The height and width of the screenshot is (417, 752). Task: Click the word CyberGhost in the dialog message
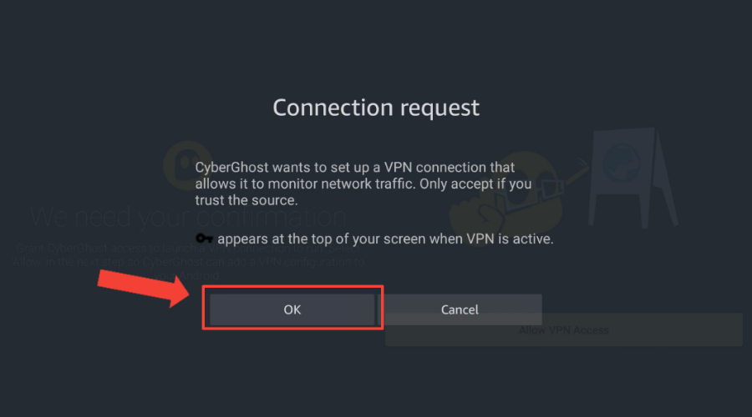231,168
